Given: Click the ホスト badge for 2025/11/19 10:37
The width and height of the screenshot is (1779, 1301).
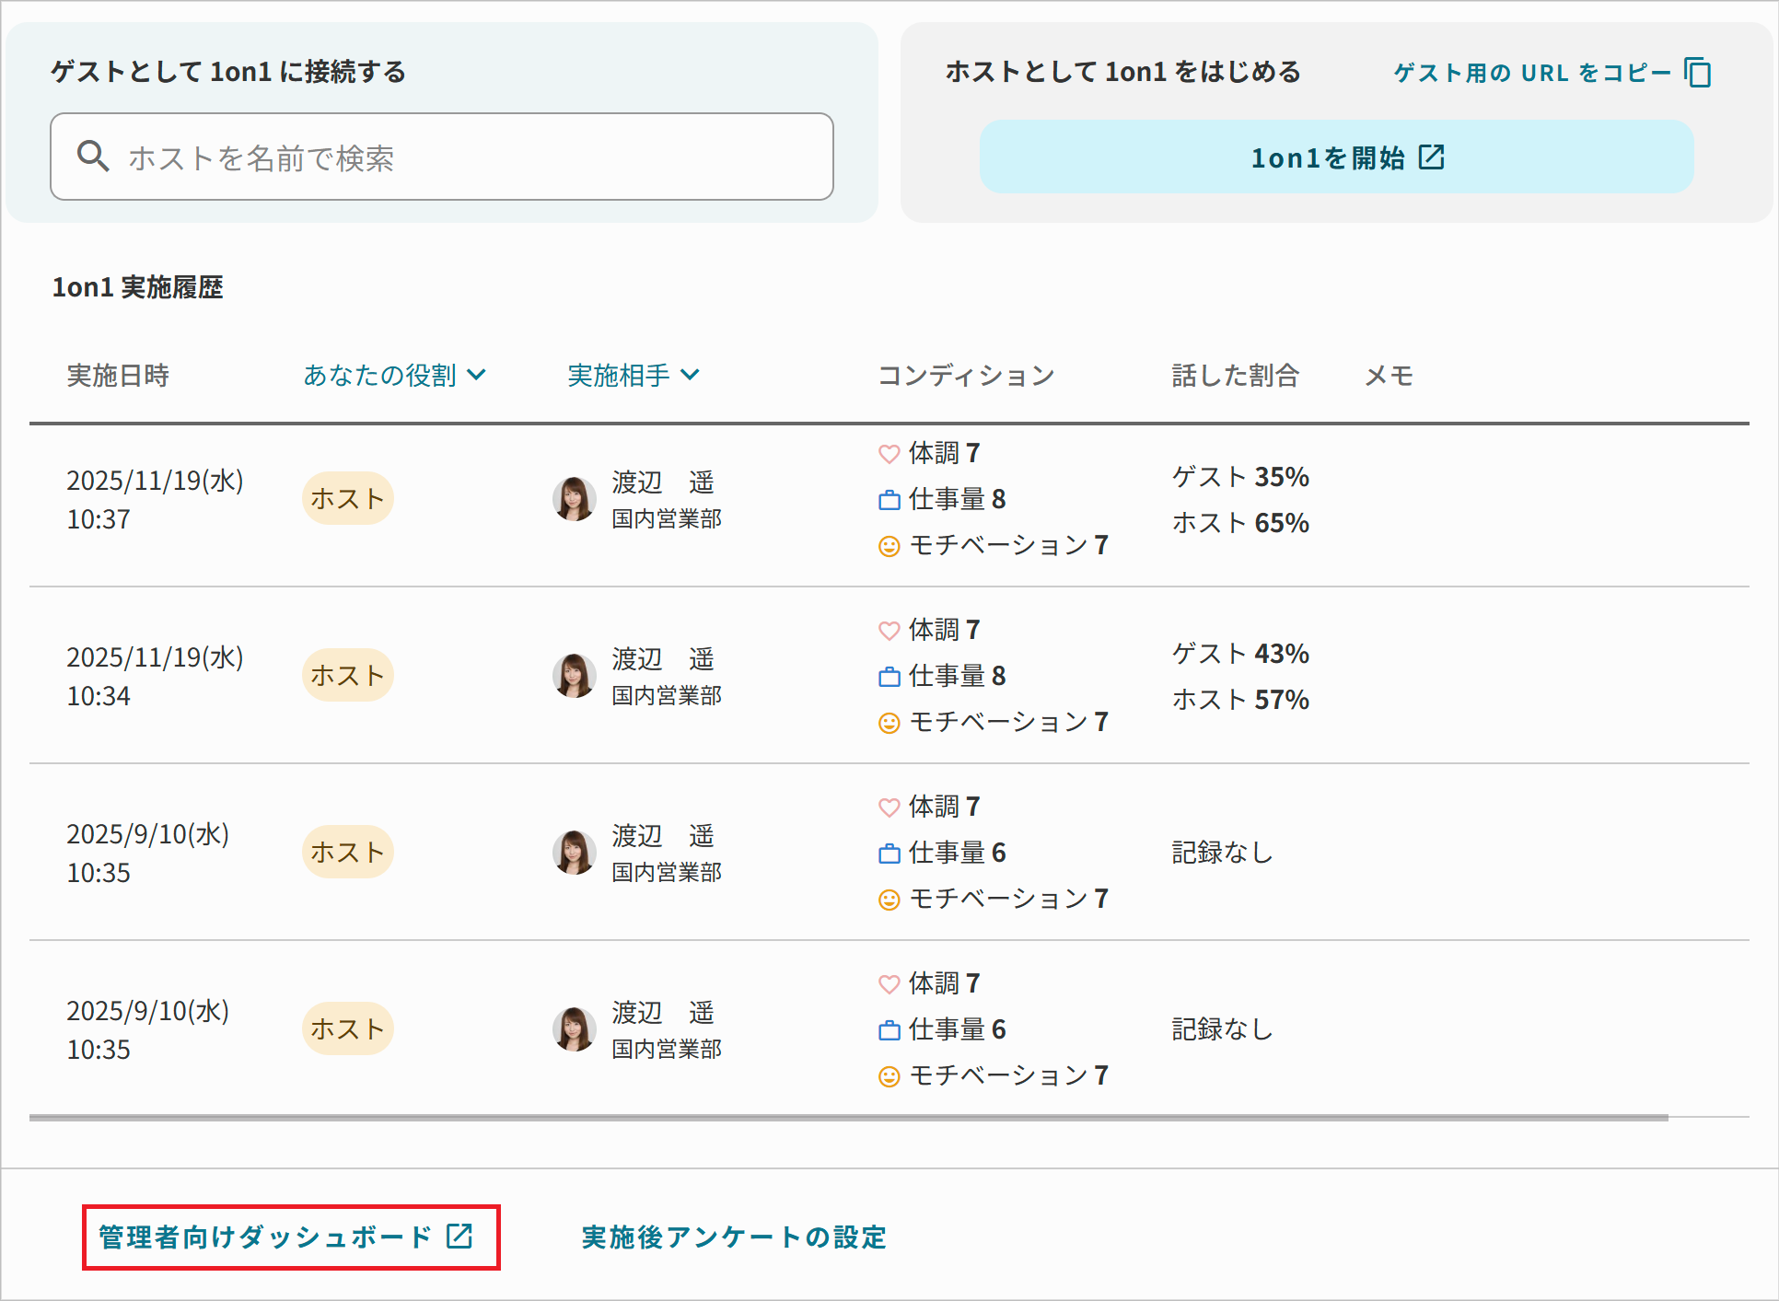Looking at the screenshot, I should coord(347,499).
